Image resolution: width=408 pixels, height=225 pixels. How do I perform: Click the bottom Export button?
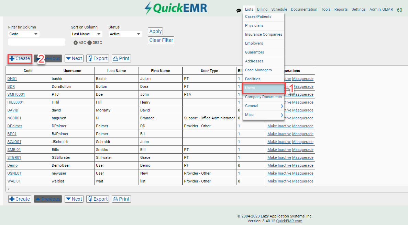[98, 199]
